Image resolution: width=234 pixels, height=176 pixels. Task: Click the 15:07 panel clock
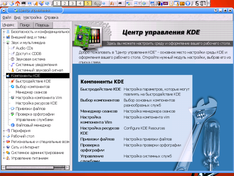(x=200, y=3)
